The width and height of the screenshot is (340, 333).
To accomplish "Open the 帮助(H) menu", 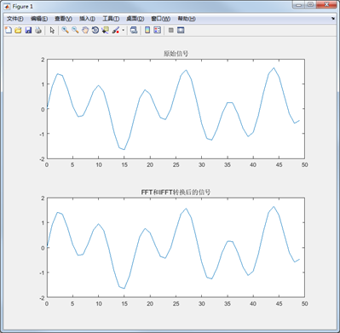I will coord(187,19).
